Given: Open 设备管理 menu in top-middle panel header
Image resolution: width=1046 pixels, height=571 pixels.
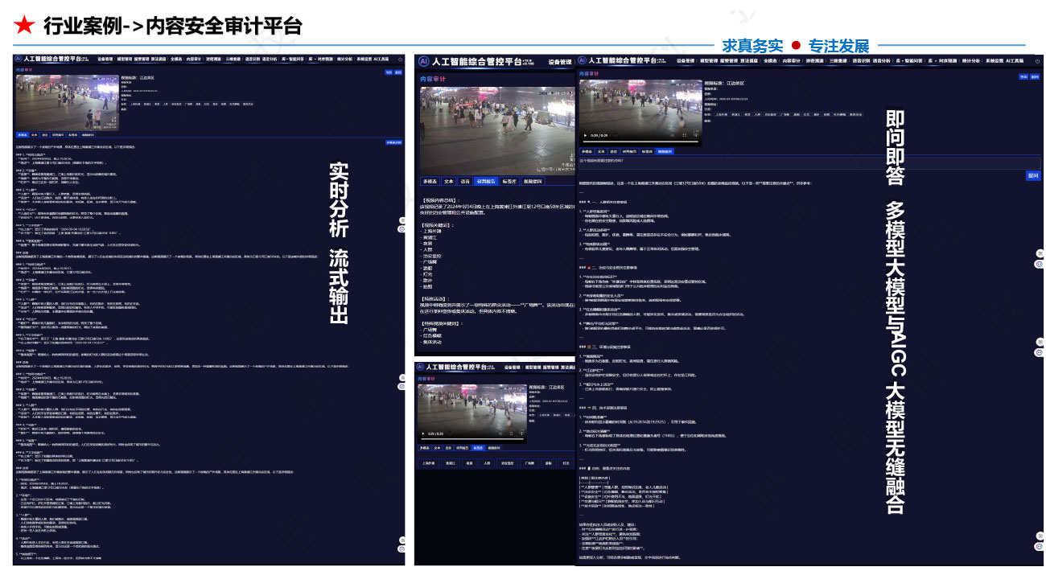Looking at the screenshot, I should 559,62.
